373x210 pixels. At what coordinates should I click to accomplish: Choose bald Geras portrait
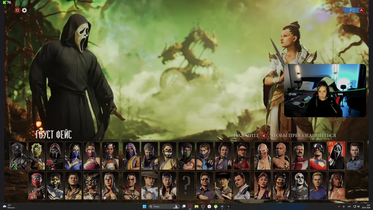(281, 156)
